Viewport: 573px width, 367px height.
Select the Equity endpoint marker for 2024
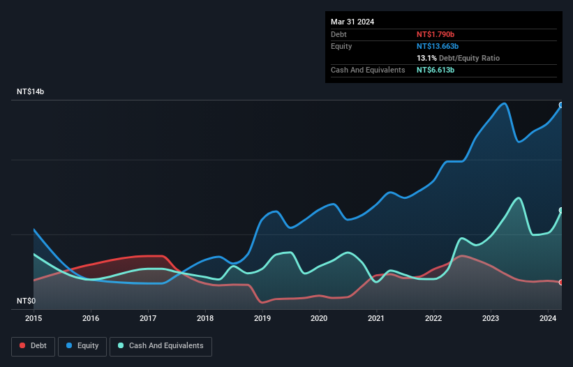tap(561, 105)
